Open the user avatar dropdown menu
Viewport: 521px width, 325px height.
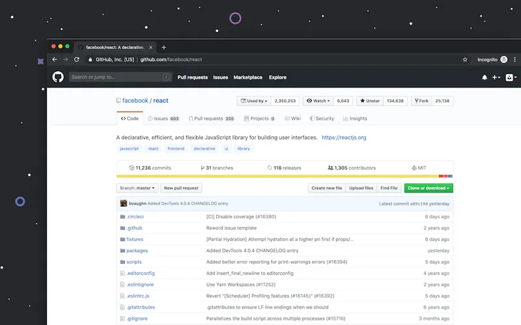[x=511, y=77]
